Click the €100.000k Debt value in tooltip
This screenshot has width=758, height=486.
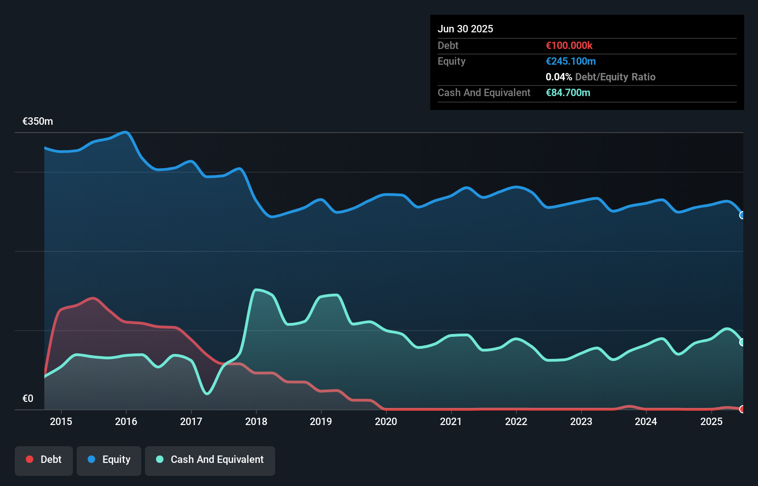click(x=569, y=45)
